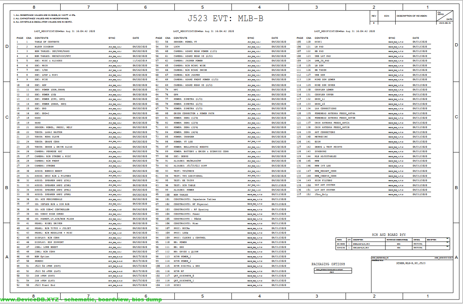463x304 pixels.
Task: Select the 'LDCM' contents row
Action: 223,46
